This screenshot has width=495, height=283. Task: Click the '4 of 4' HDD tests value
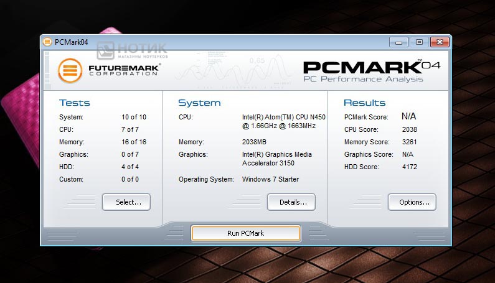coord(130,167)
